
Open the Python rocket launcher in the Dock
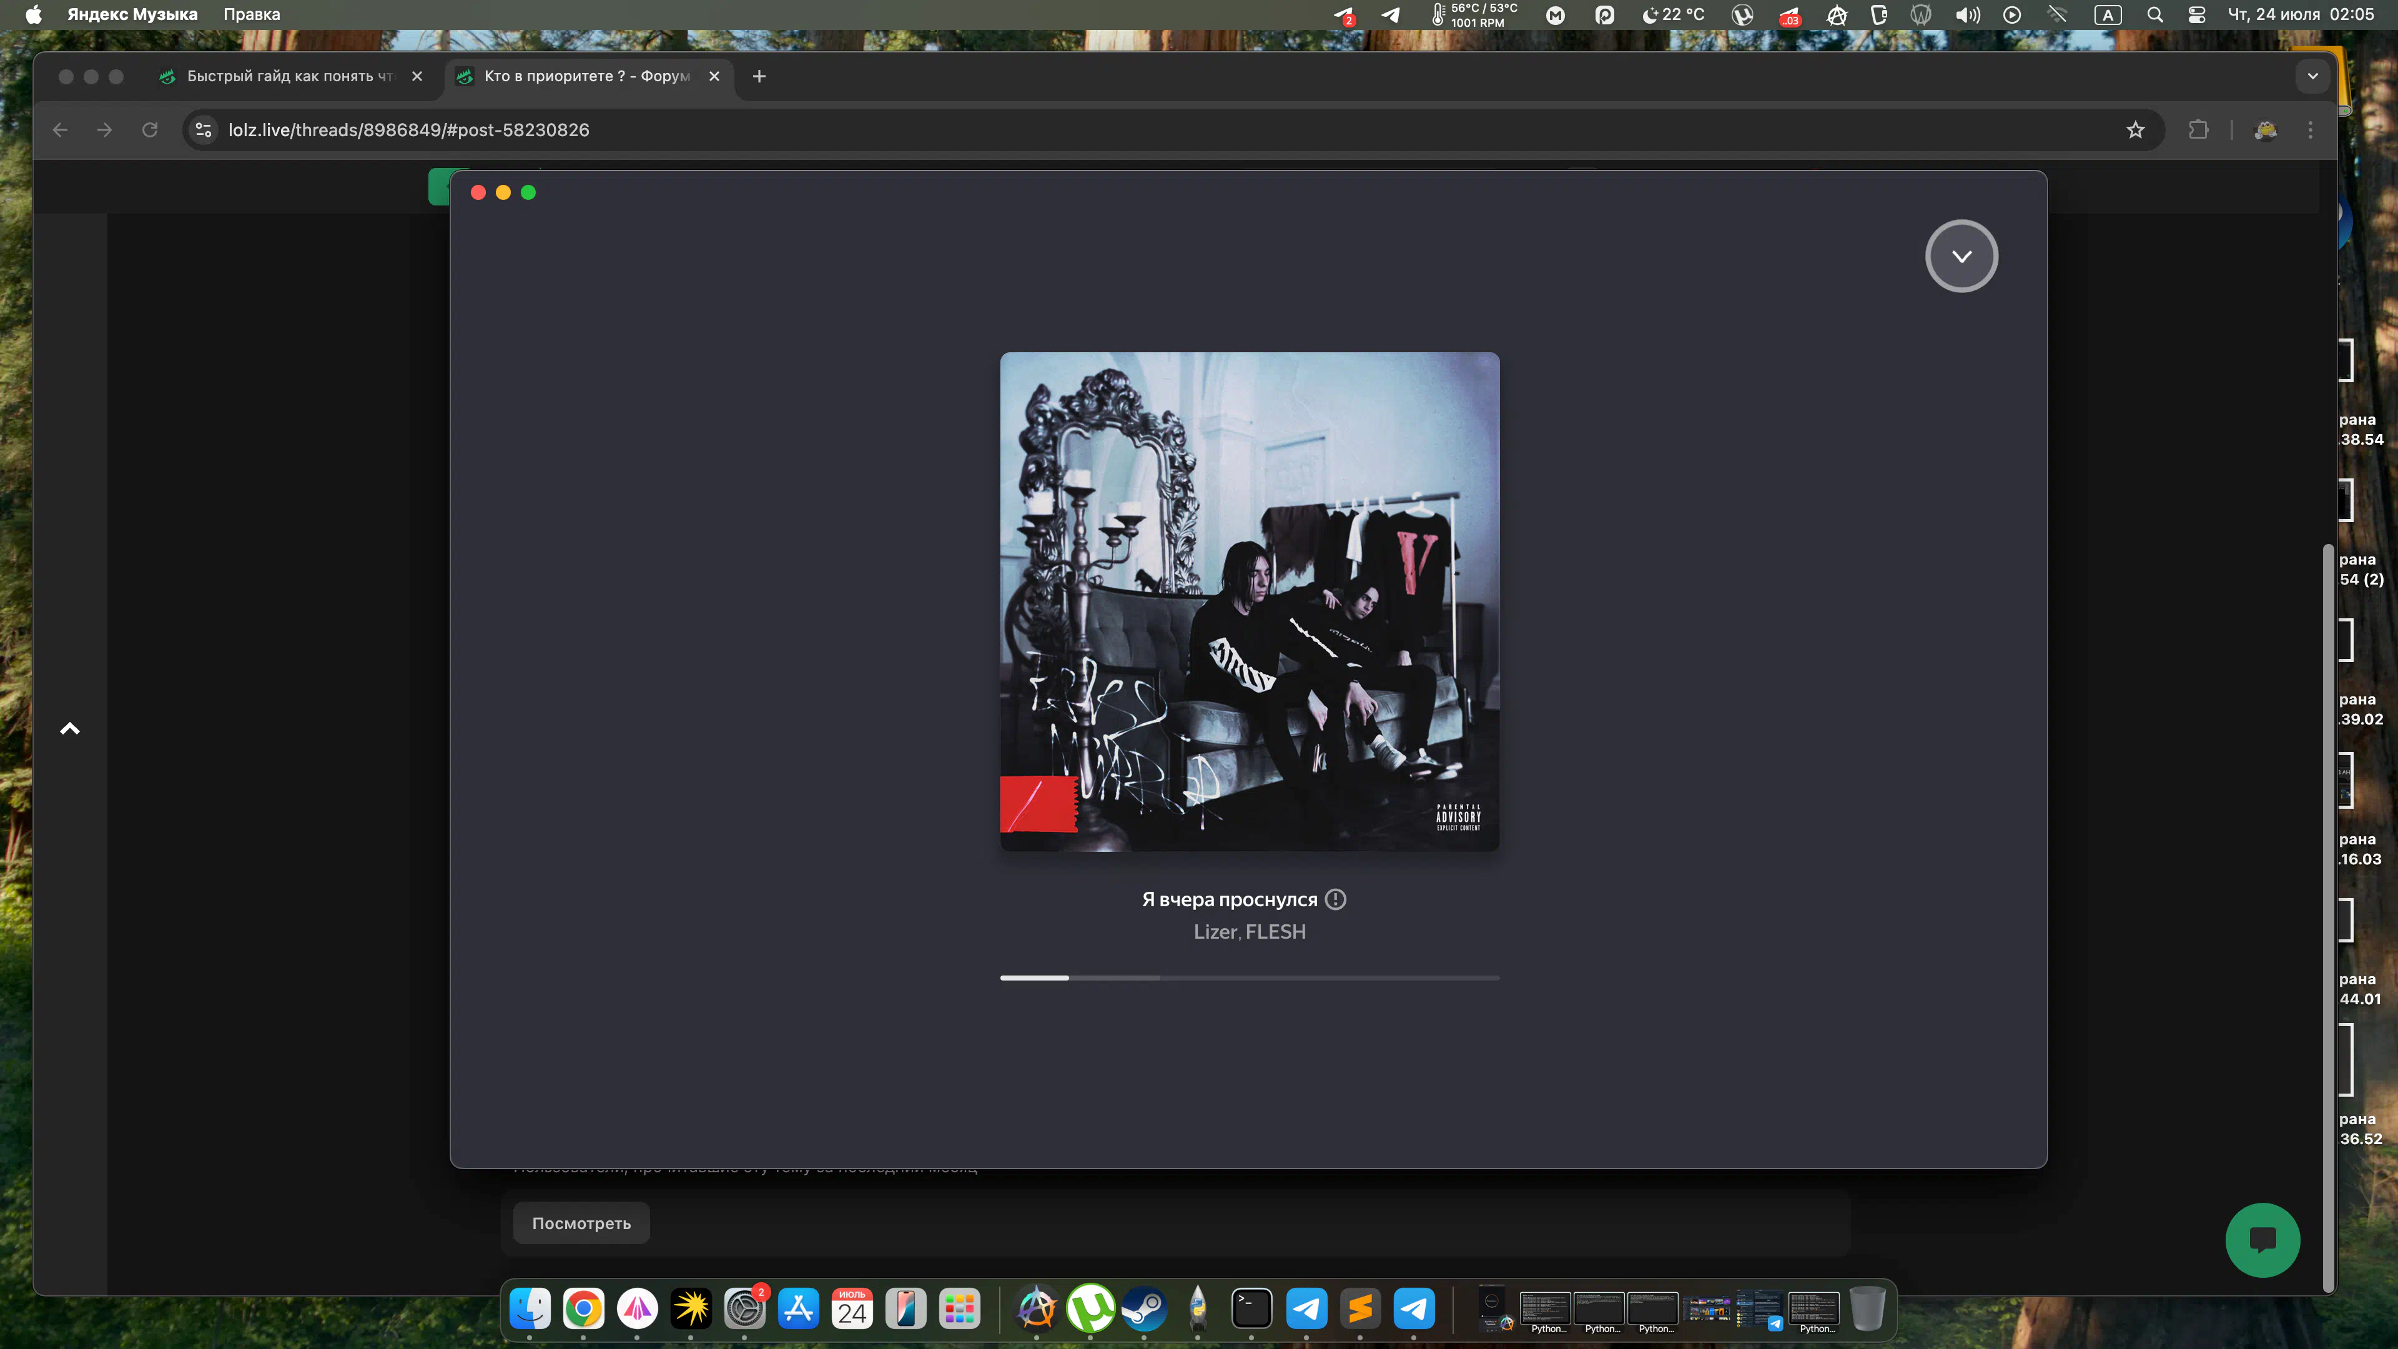[1198, 1309]
